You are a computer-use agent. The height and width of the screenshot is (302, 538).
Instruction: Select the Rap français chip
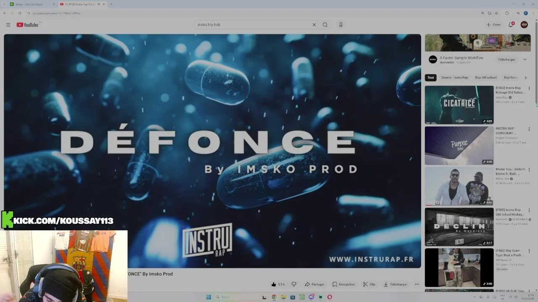pos(511,78)
